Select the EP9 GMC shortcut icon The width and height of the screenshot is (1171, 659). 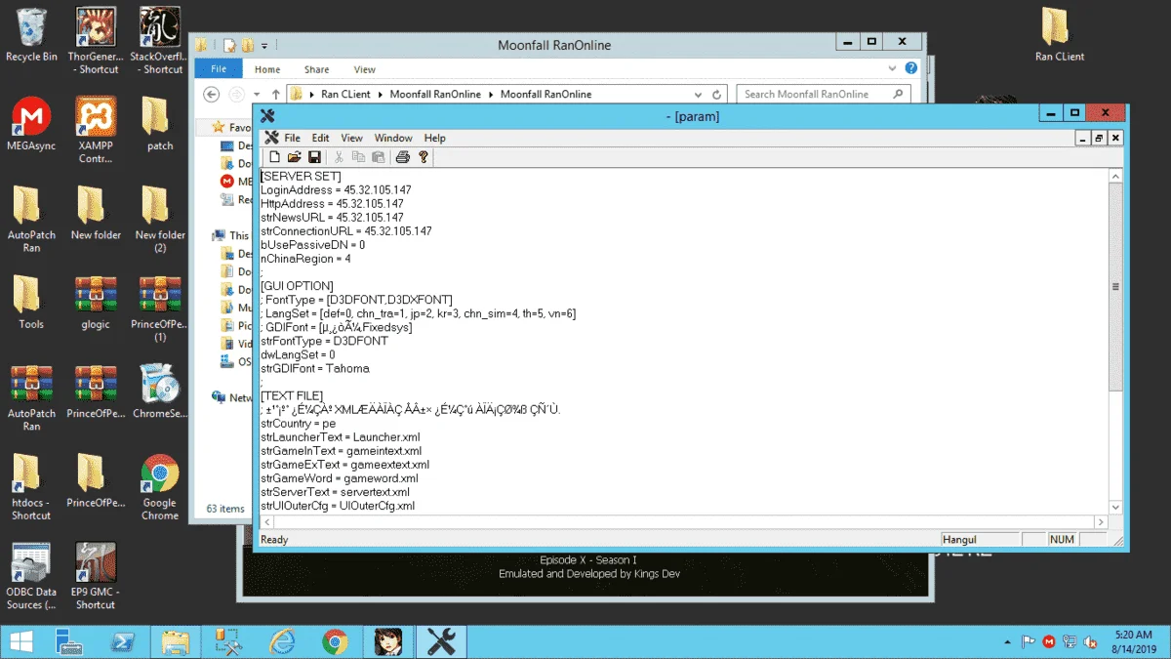click(96, 577)
